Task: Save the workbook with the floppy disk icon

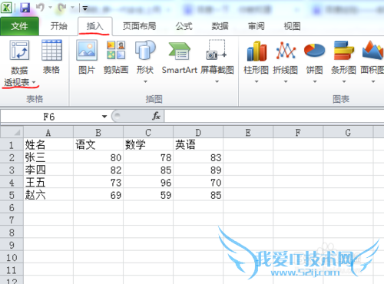Action: [x=25, y=8]
